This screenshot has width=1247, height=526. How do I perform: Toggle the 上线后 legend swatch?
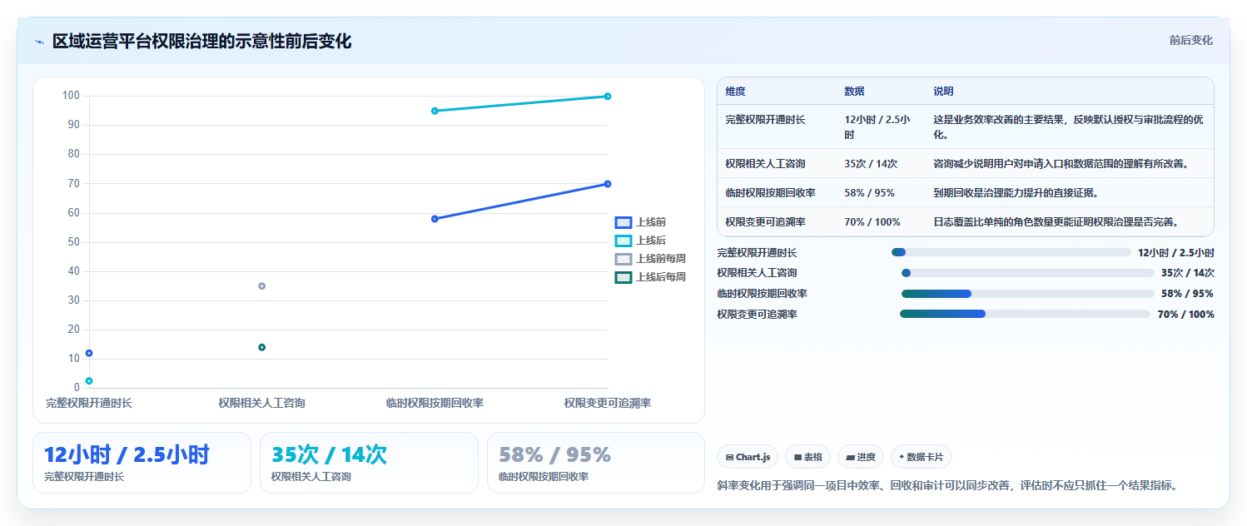click(623, 241)
